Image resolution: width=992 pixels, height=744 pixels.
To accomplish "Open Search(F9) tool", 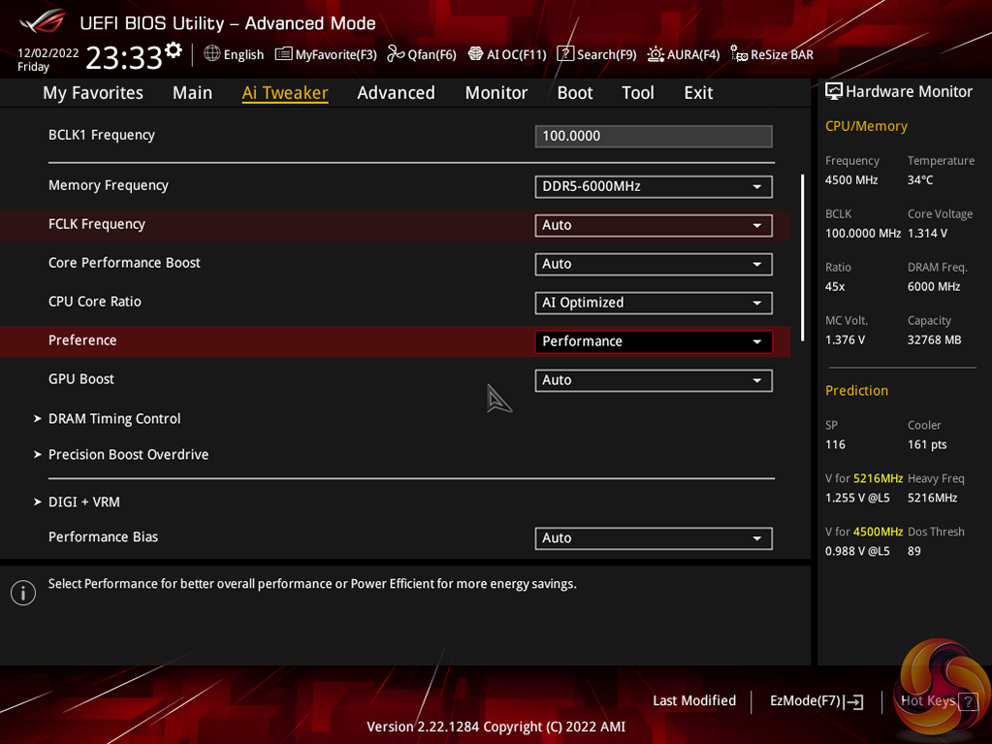I will (596, 54).
